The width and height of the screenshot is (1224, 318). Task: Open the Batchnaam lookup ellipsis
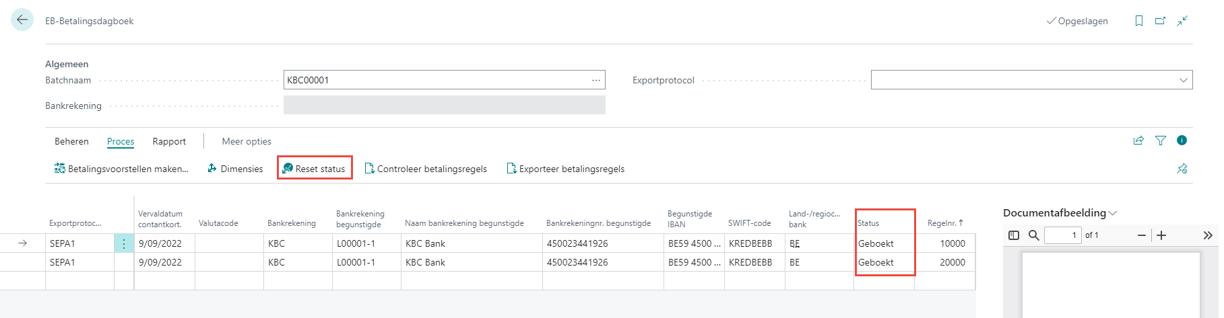click(596, 80)
